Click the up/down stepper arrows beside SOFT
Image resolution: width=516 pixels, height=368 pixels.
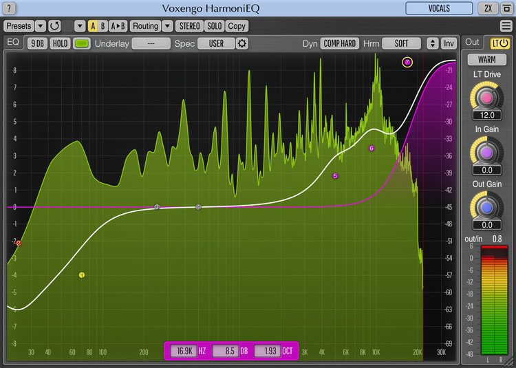click(x=433, y=43)
